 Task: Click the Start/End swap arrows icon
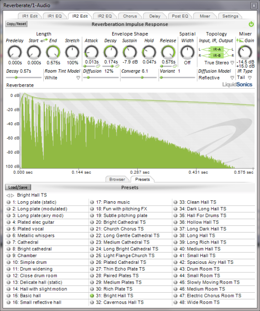tap(44, 40)
